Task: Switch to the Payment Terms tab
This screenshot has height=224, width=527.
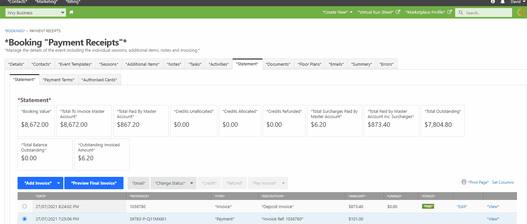Action: tap(58, 80)
